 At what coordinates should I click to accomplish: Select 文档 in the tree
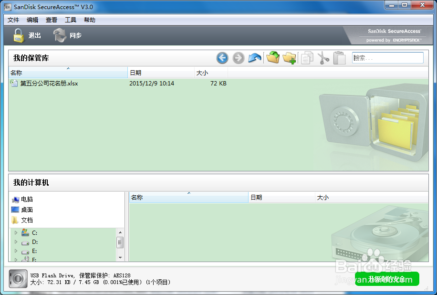[x=27, y=220]
